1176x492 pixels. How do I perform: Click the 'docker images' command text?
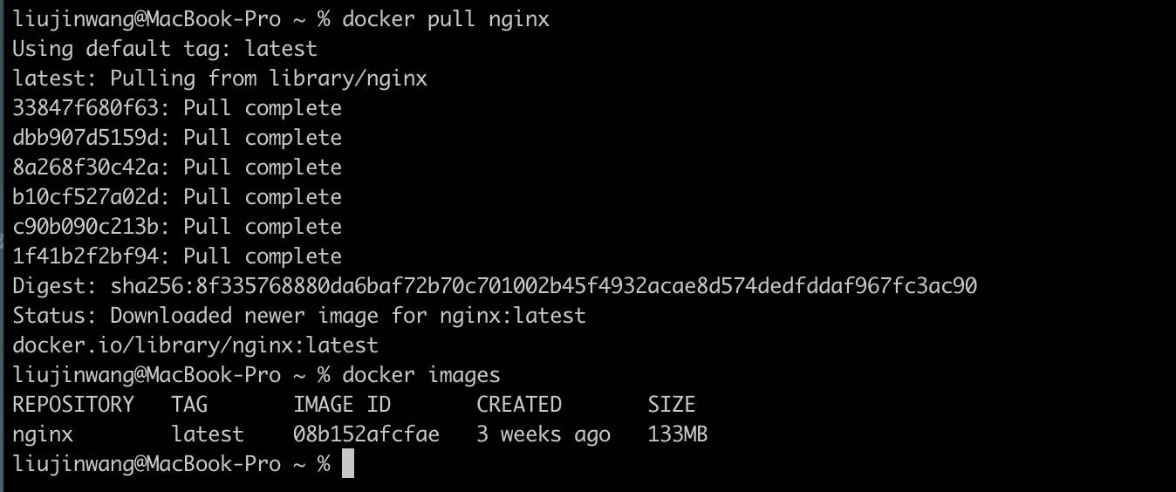[421, 374]
